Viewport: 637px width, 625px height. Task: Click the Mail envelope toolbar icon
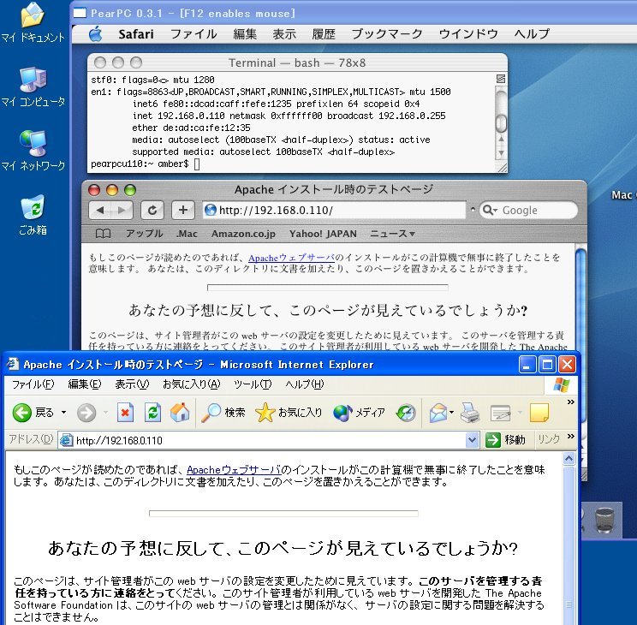pos(438,413)
